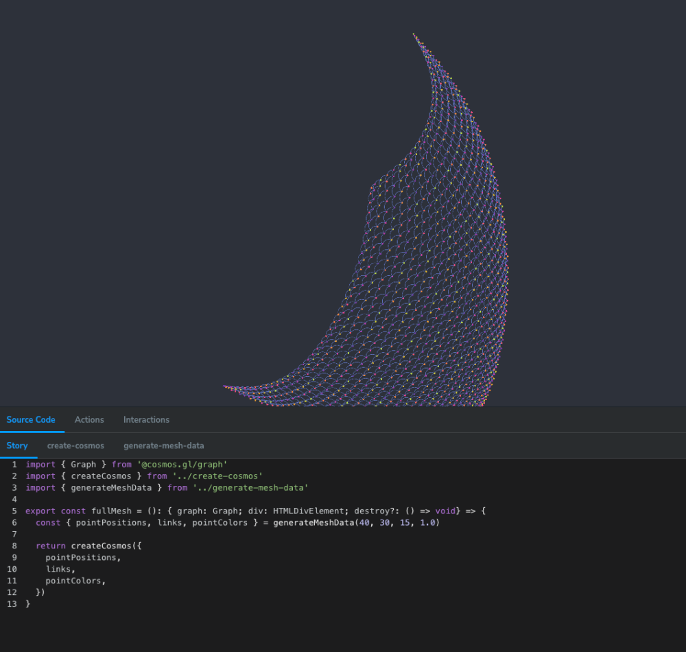Click line number 13 in the gutter
This screenshot has height=652, width=686.
(12, 604)
